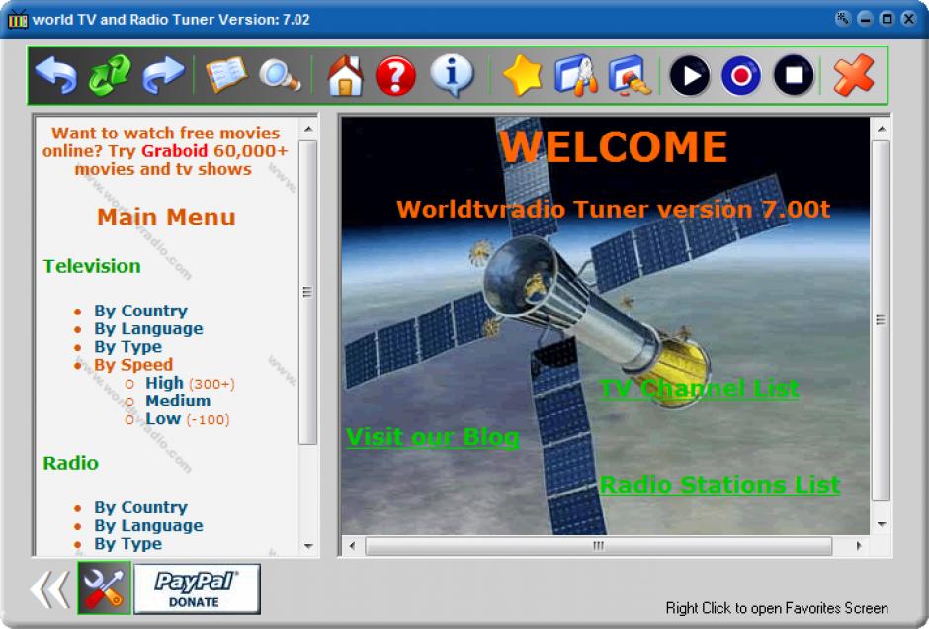Click the blue Forward arrow icon
The width and height of the screenshot is (929, 629).
pos(164,76)
